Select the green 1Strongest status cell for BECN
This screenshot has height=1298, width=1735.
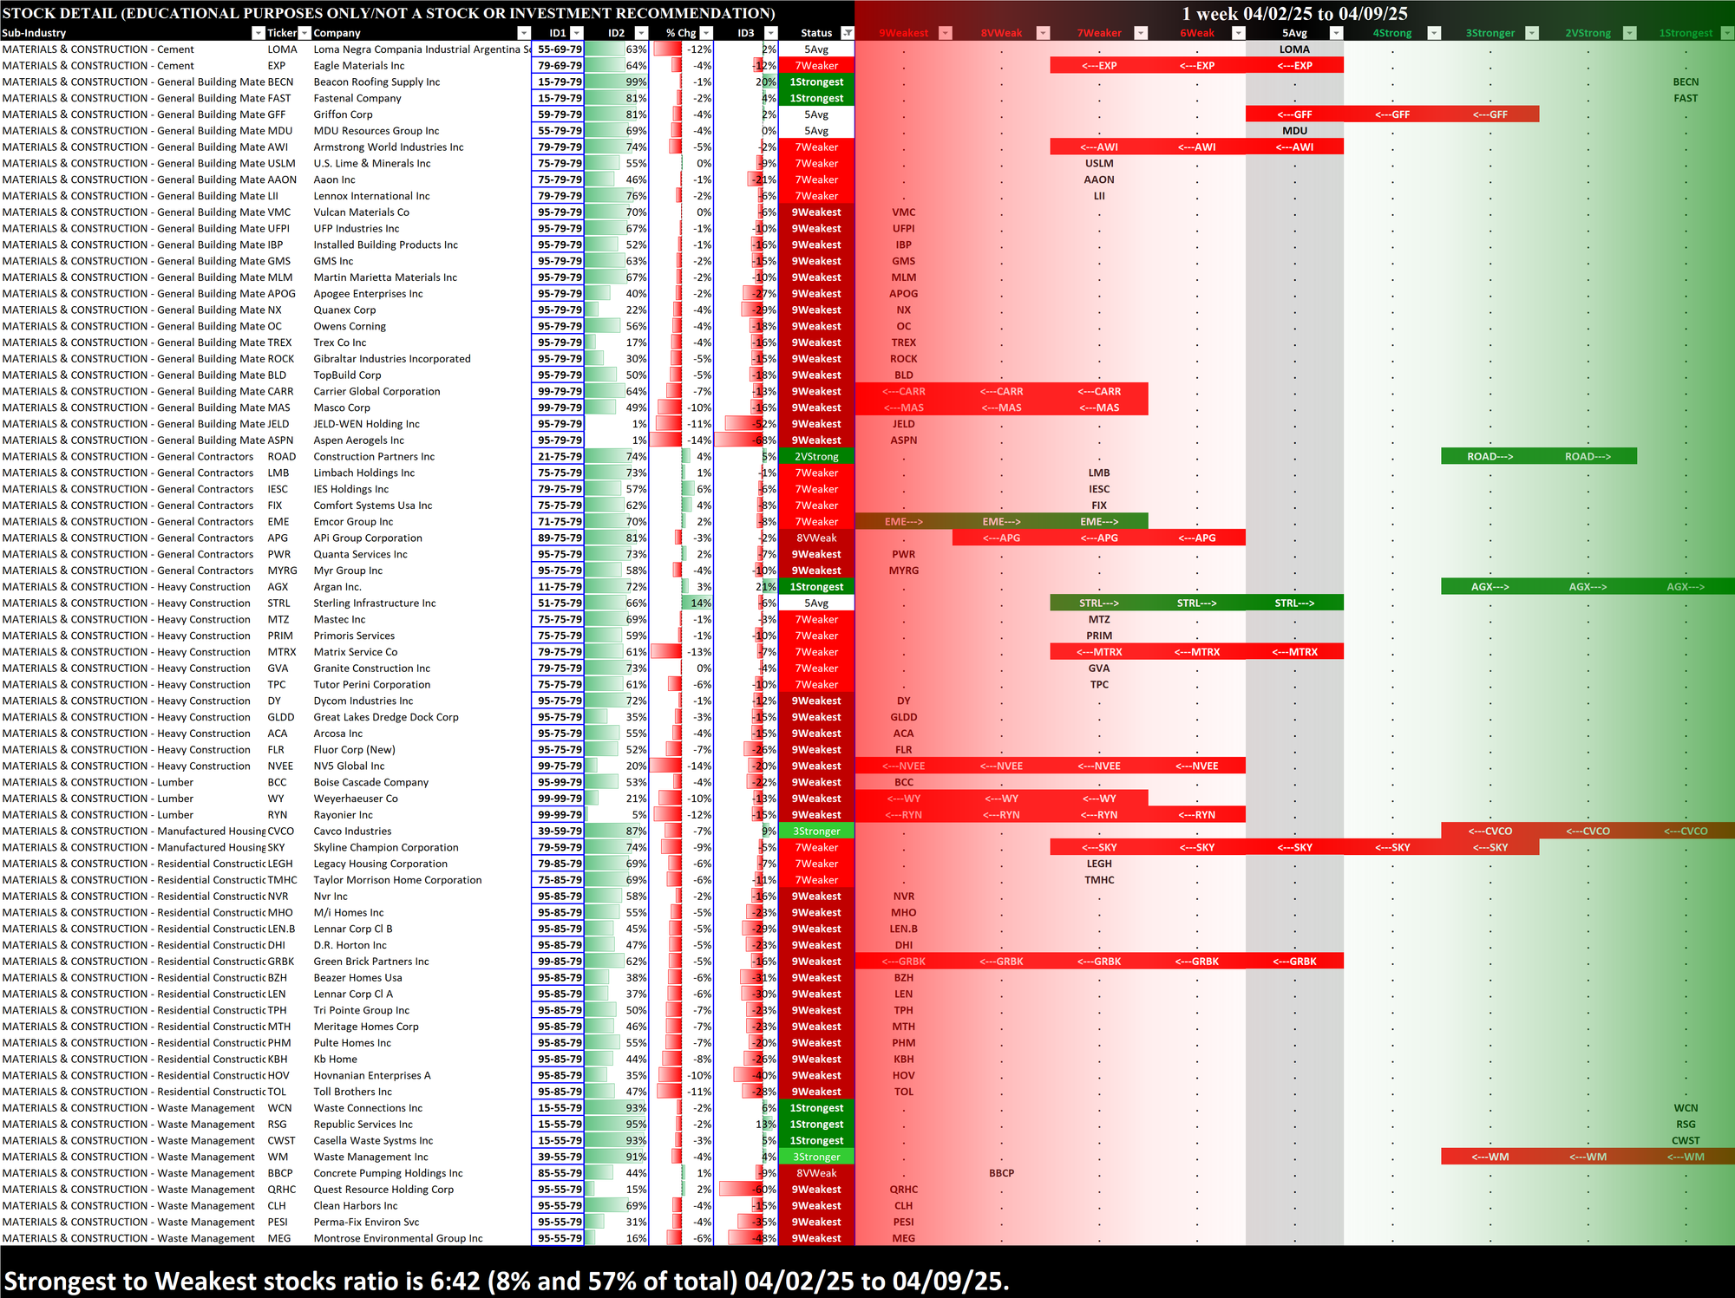coord(816,82)
